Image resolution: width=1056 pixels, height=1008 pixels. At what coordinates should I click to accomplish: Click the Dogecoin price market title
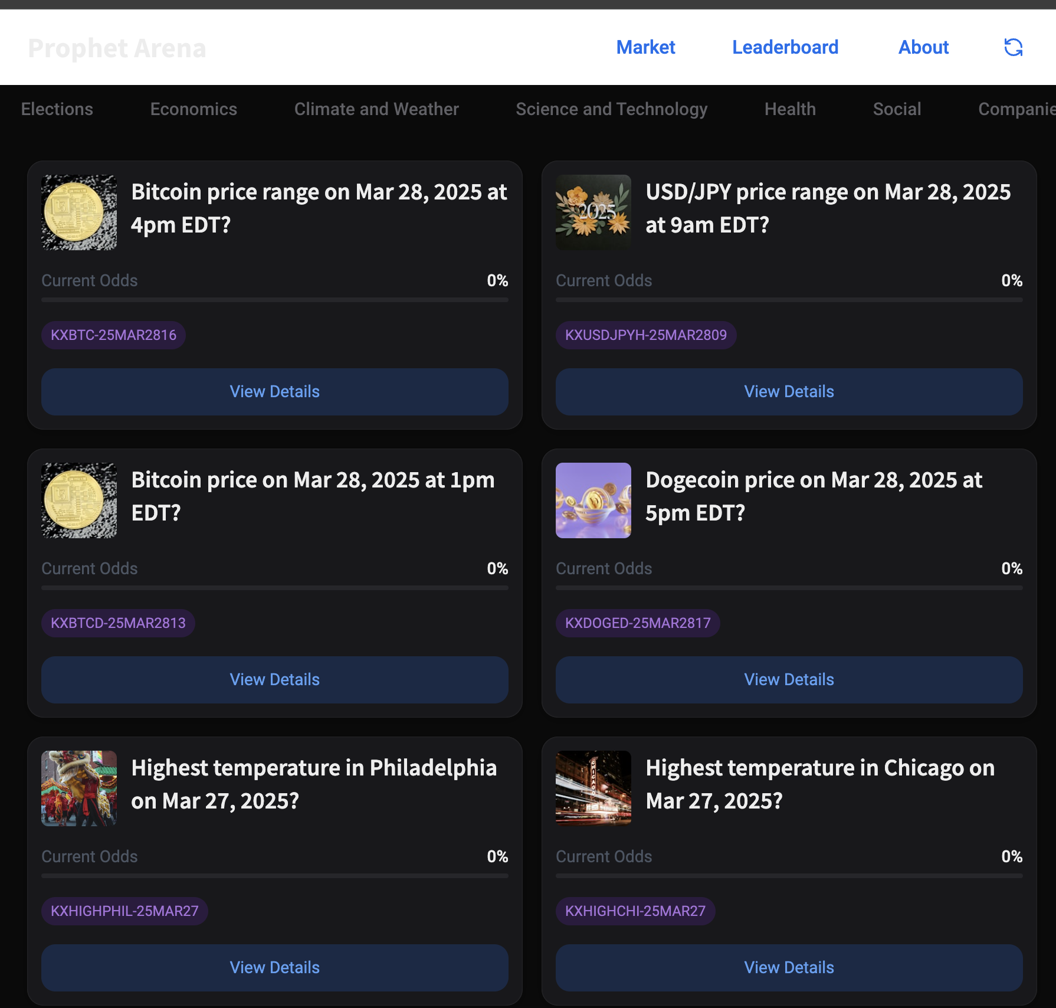pyautogui.click(x=814, y=496)
